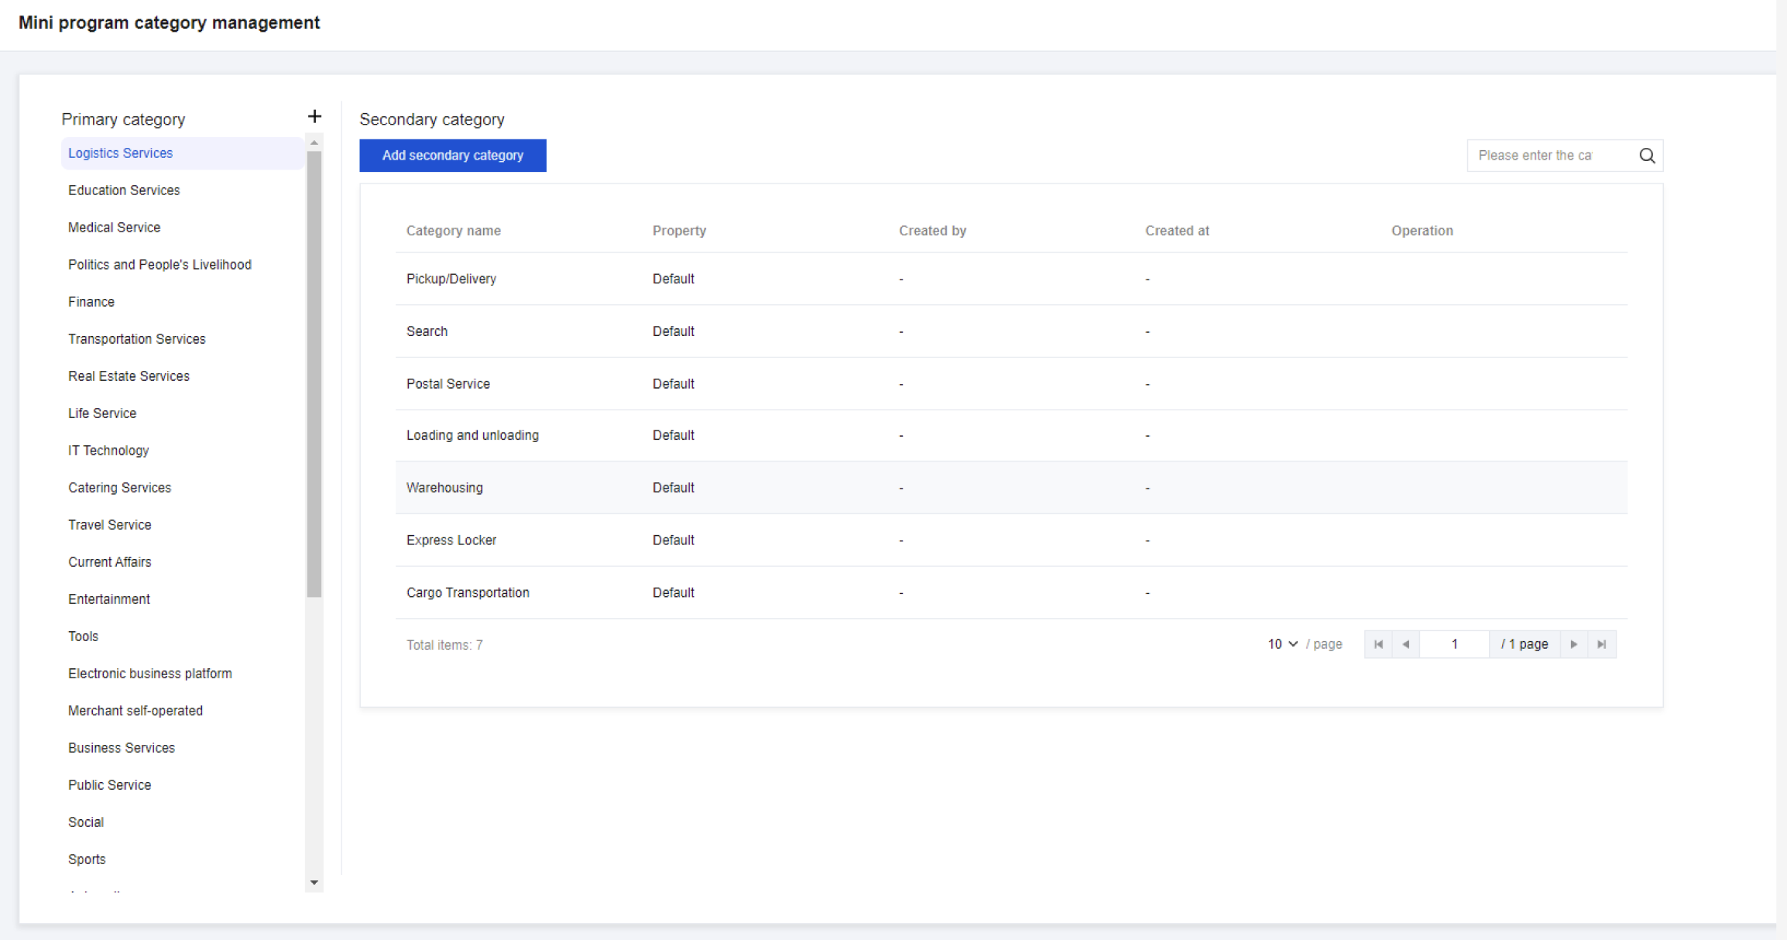The width and height of the screenshot is (1787, 940).
Task: Select Logistics Services primary category
Action: point(181,153)
